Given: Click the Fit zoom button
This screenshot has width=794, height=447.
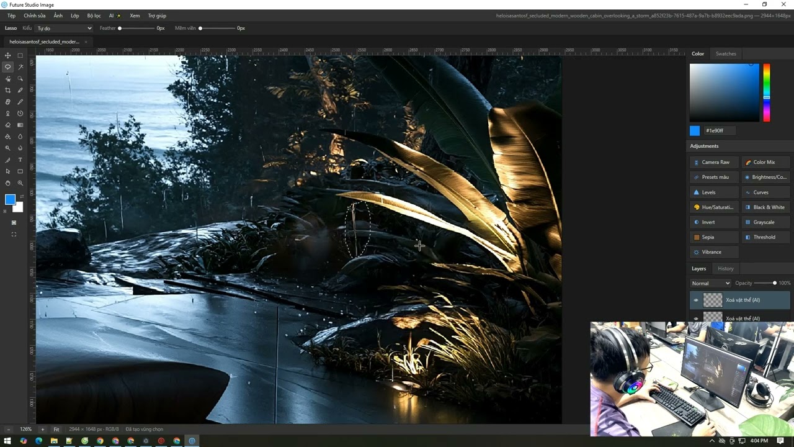Looking at the screenshot, I should 56,429.
